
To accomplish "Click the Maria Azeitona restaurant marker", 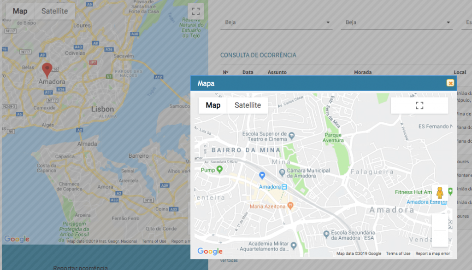I will click(x=290, y=207).
